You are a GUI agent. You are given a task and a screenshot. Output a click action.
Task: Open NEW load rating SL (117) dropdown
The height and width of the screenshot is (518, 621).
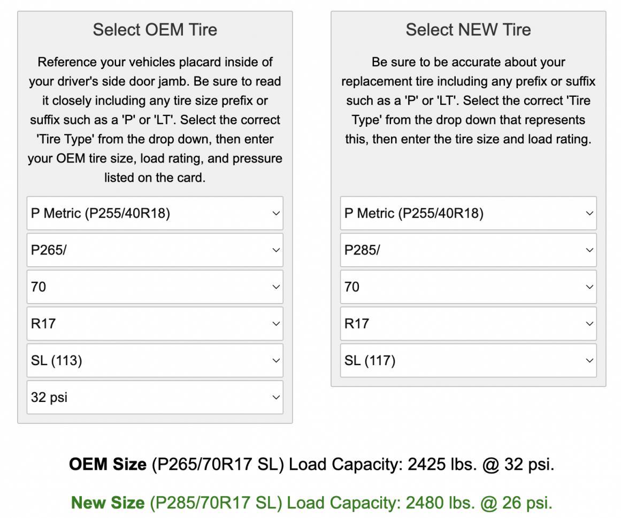pyautogui.click(x=468, y=360)
